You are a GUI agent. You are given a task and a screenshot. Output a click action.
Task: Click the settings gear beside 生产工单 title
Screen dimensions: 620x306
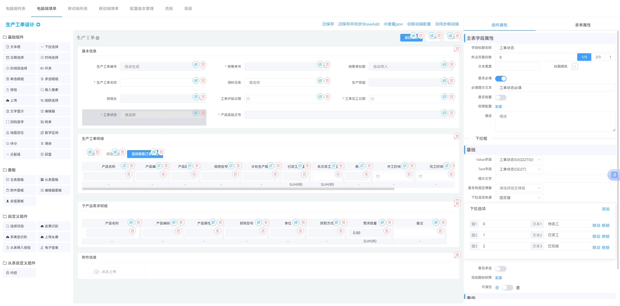[x=98, y=38]
